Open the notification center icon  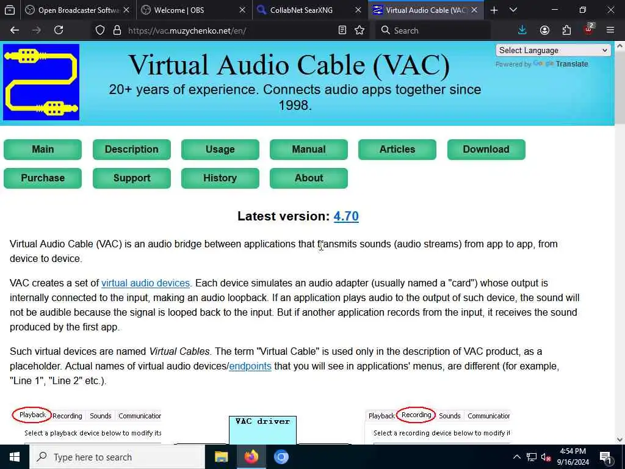pos(605,457)
